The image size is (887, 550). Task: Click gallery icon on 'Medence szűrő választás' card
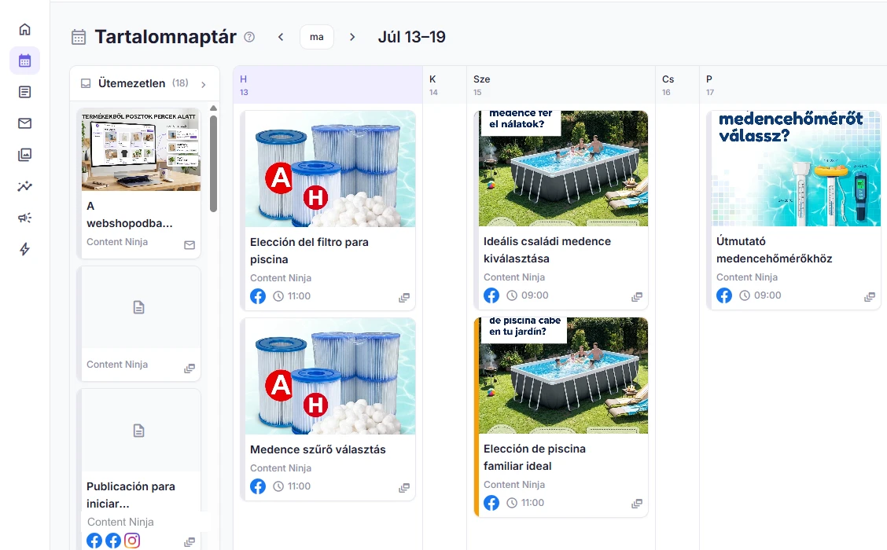[x=404, y=487]
